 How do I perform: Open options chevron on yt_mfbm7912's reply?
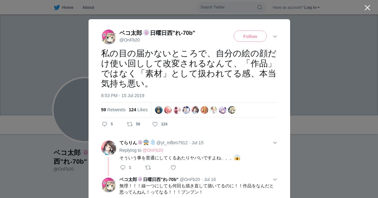(275, 143)
